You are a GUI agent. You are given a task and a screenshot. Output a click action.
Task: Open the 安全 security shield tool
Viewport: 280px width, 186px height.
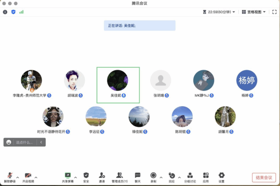(x=86, y=177)
